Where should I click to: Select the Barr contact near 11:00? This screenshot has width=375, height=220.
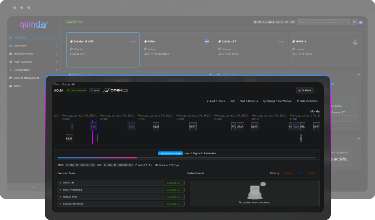click(297, 127)
